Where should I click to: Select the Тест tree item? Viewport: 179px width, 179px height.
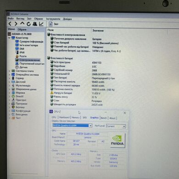tap(18, 118)
